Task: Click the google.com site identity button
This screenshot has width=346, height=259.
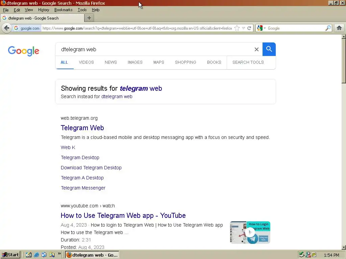Action: pos(27,28)
